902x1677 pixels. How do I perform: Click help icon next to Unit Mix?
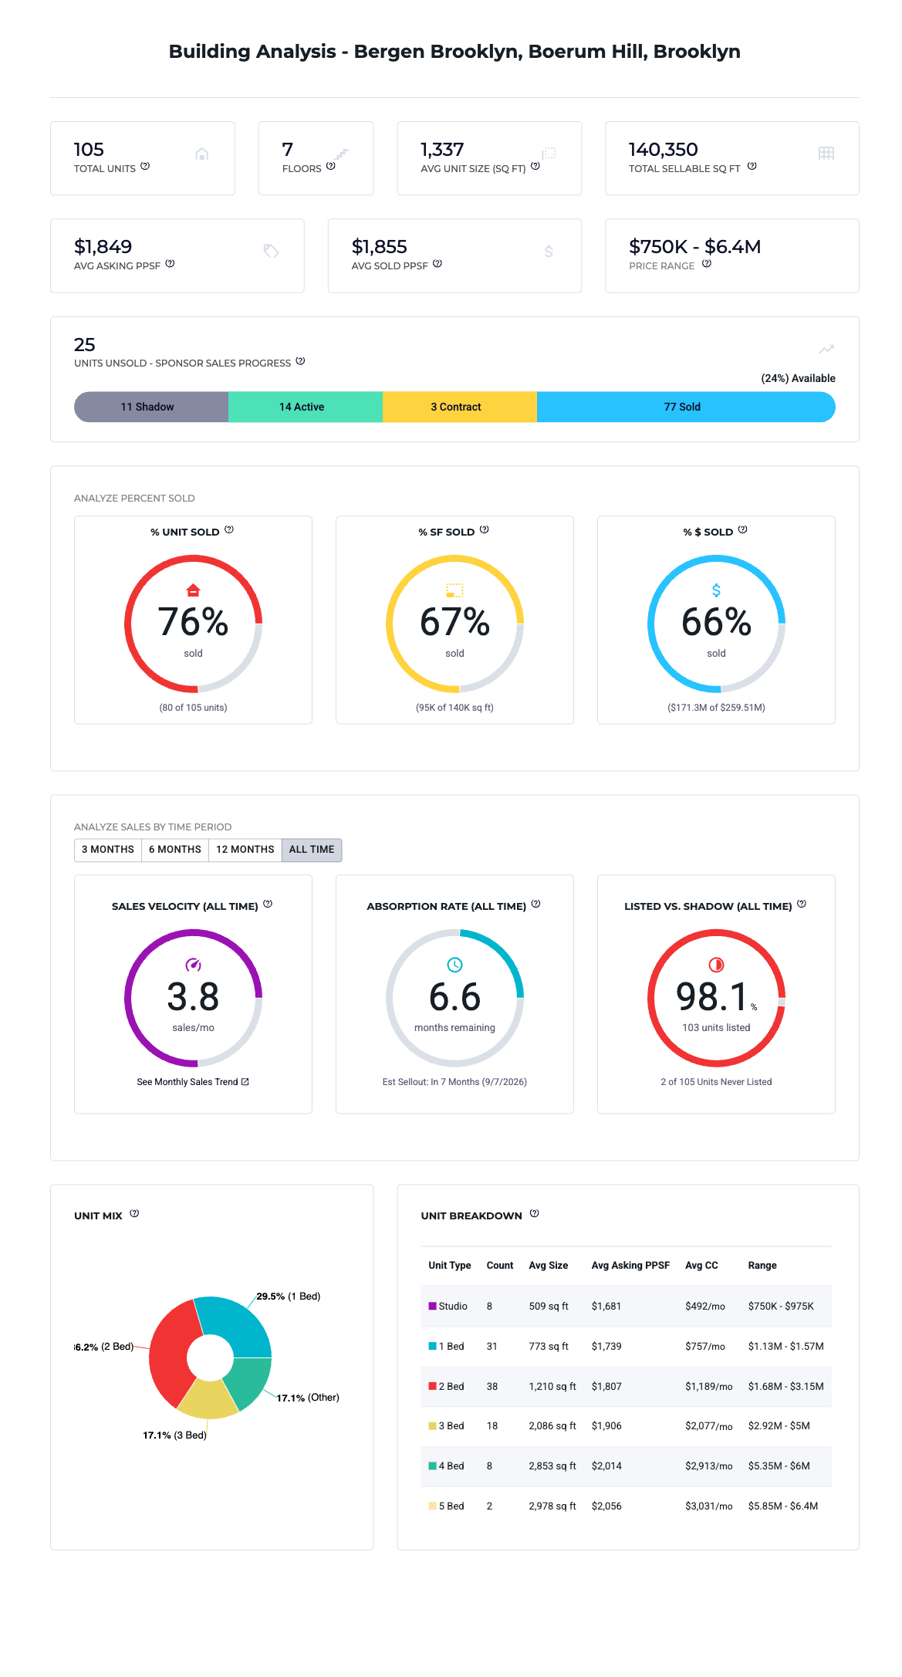pos(134,1213)
